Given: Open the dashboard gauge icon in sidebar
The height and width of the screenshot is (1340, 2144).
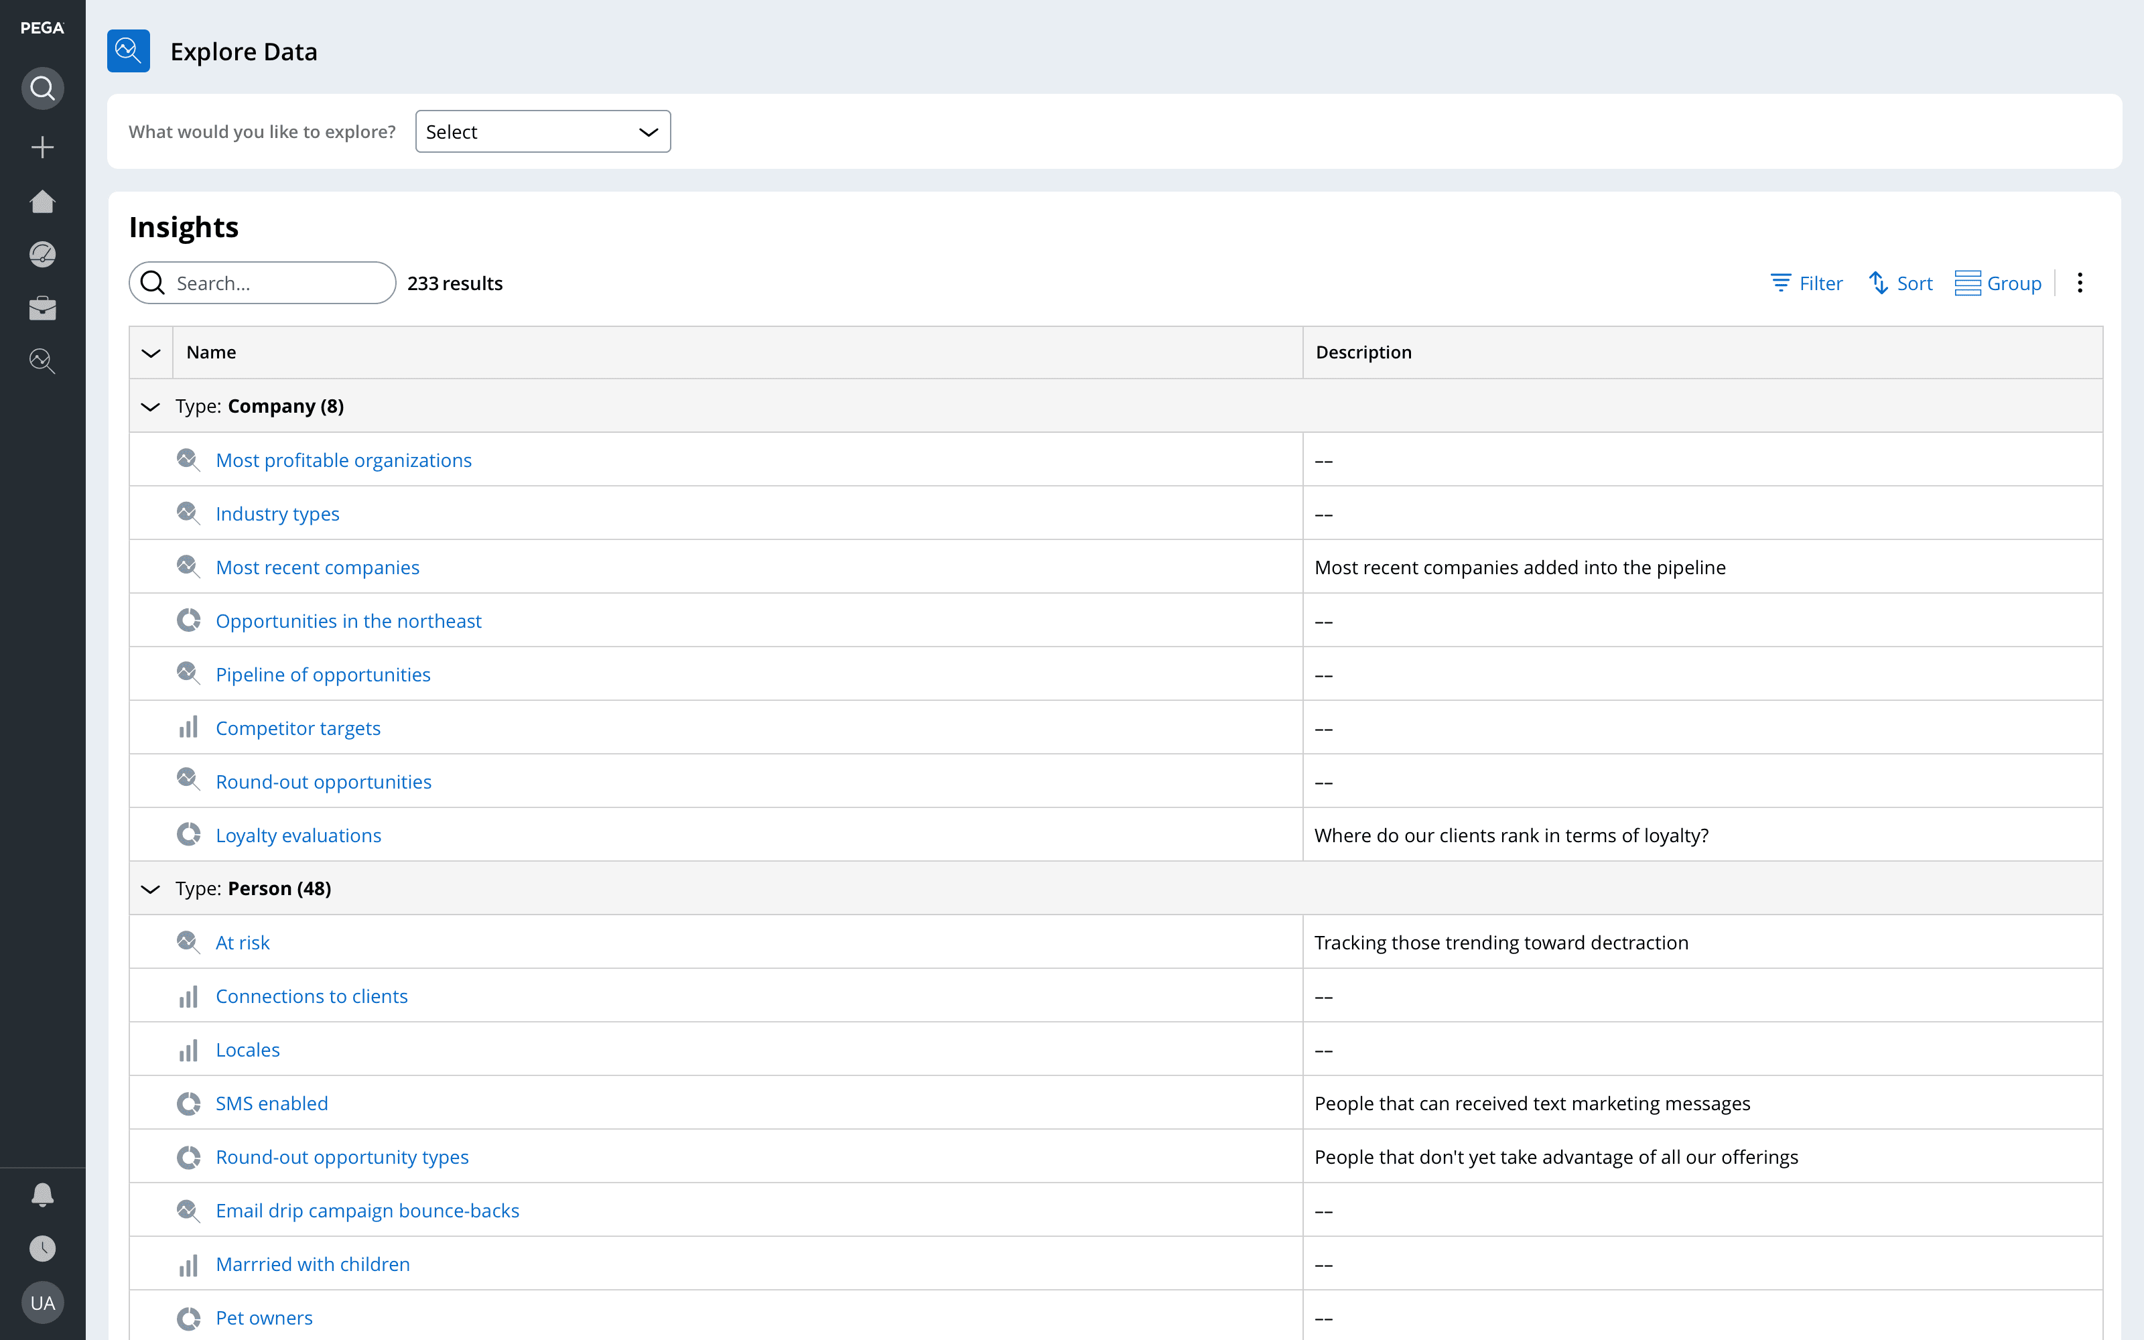Looking at the screenshot, I should (42, 255).
